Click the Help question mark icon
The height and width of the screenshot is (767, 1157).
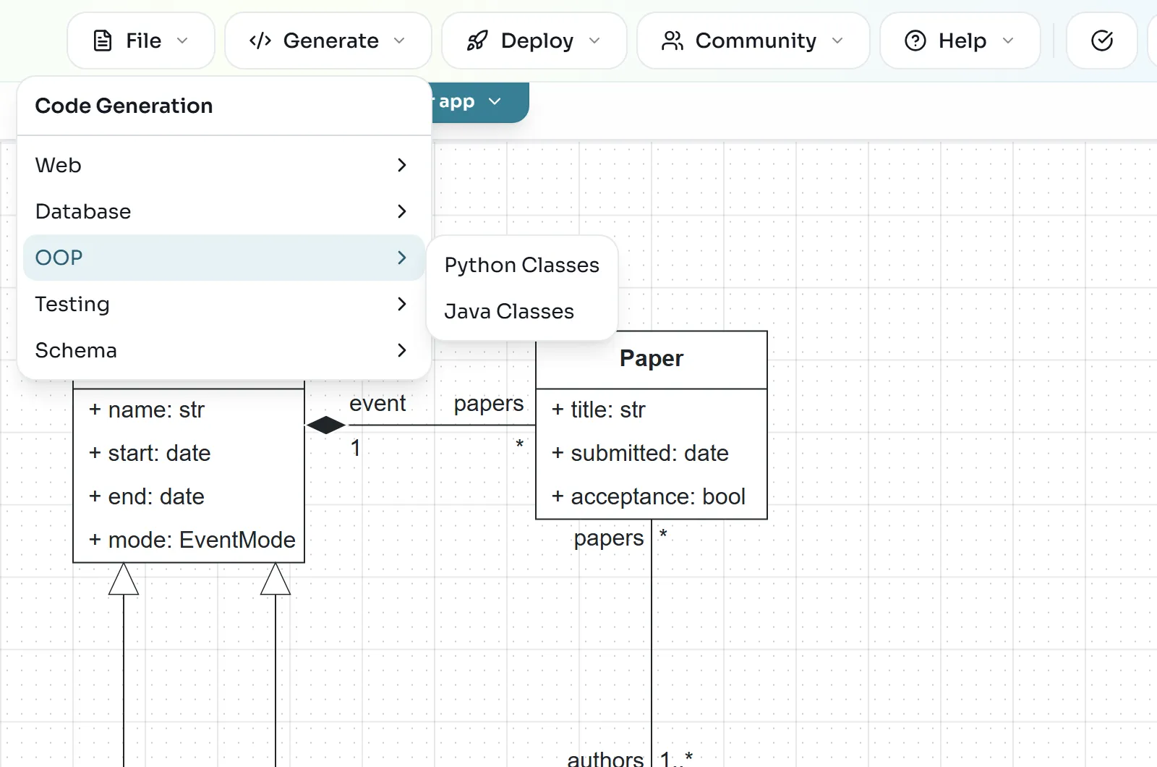[915, 41]
